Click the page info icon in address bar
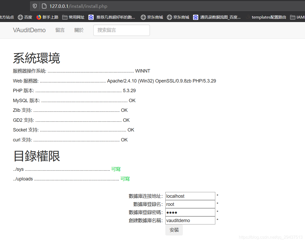 coord(44,6)
